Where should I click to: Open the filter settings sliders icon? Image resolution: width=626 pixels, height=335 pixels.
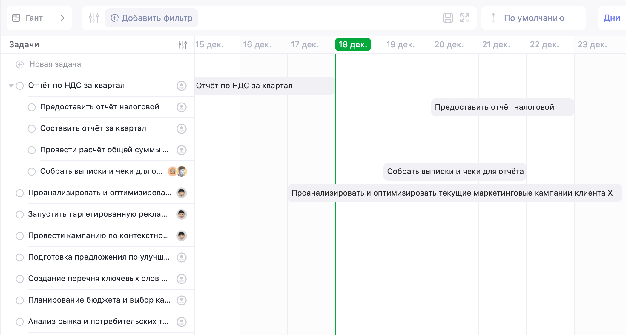(93, 18)
